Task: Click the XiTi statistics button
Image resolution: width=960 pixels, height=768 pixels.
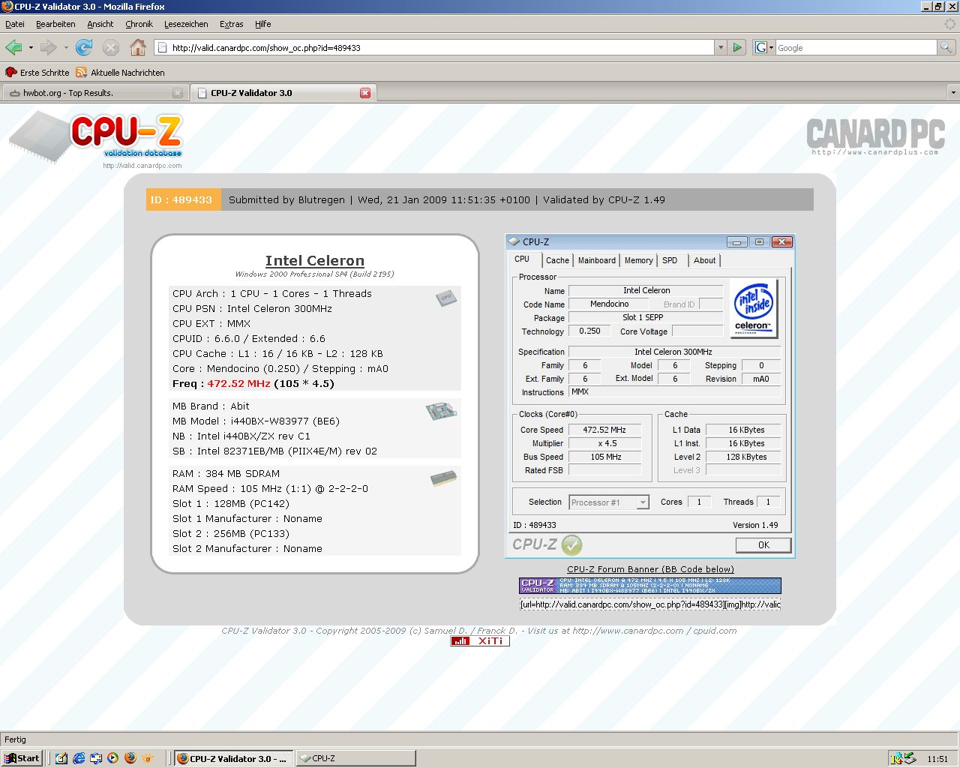Action: click(480, 641)
